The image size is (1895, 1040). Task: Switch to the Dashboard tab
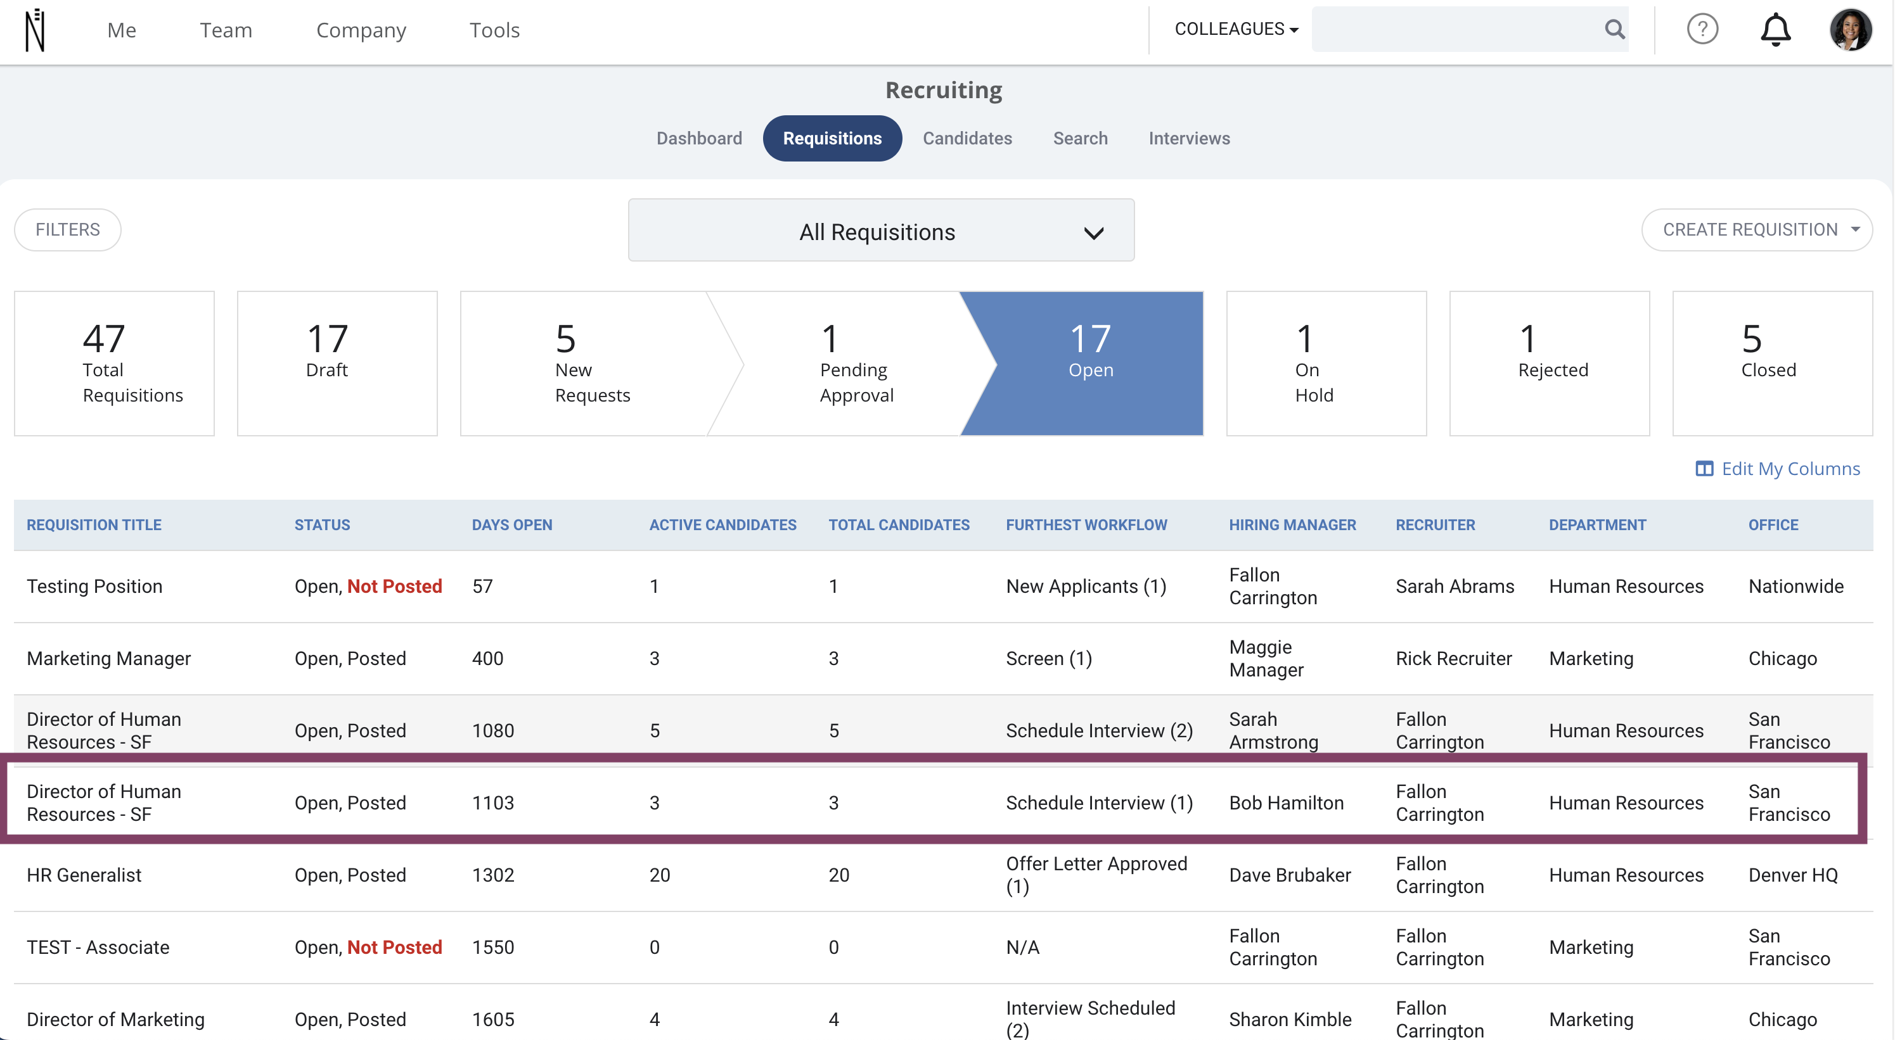pyautogui.click(x=699, y=138)
